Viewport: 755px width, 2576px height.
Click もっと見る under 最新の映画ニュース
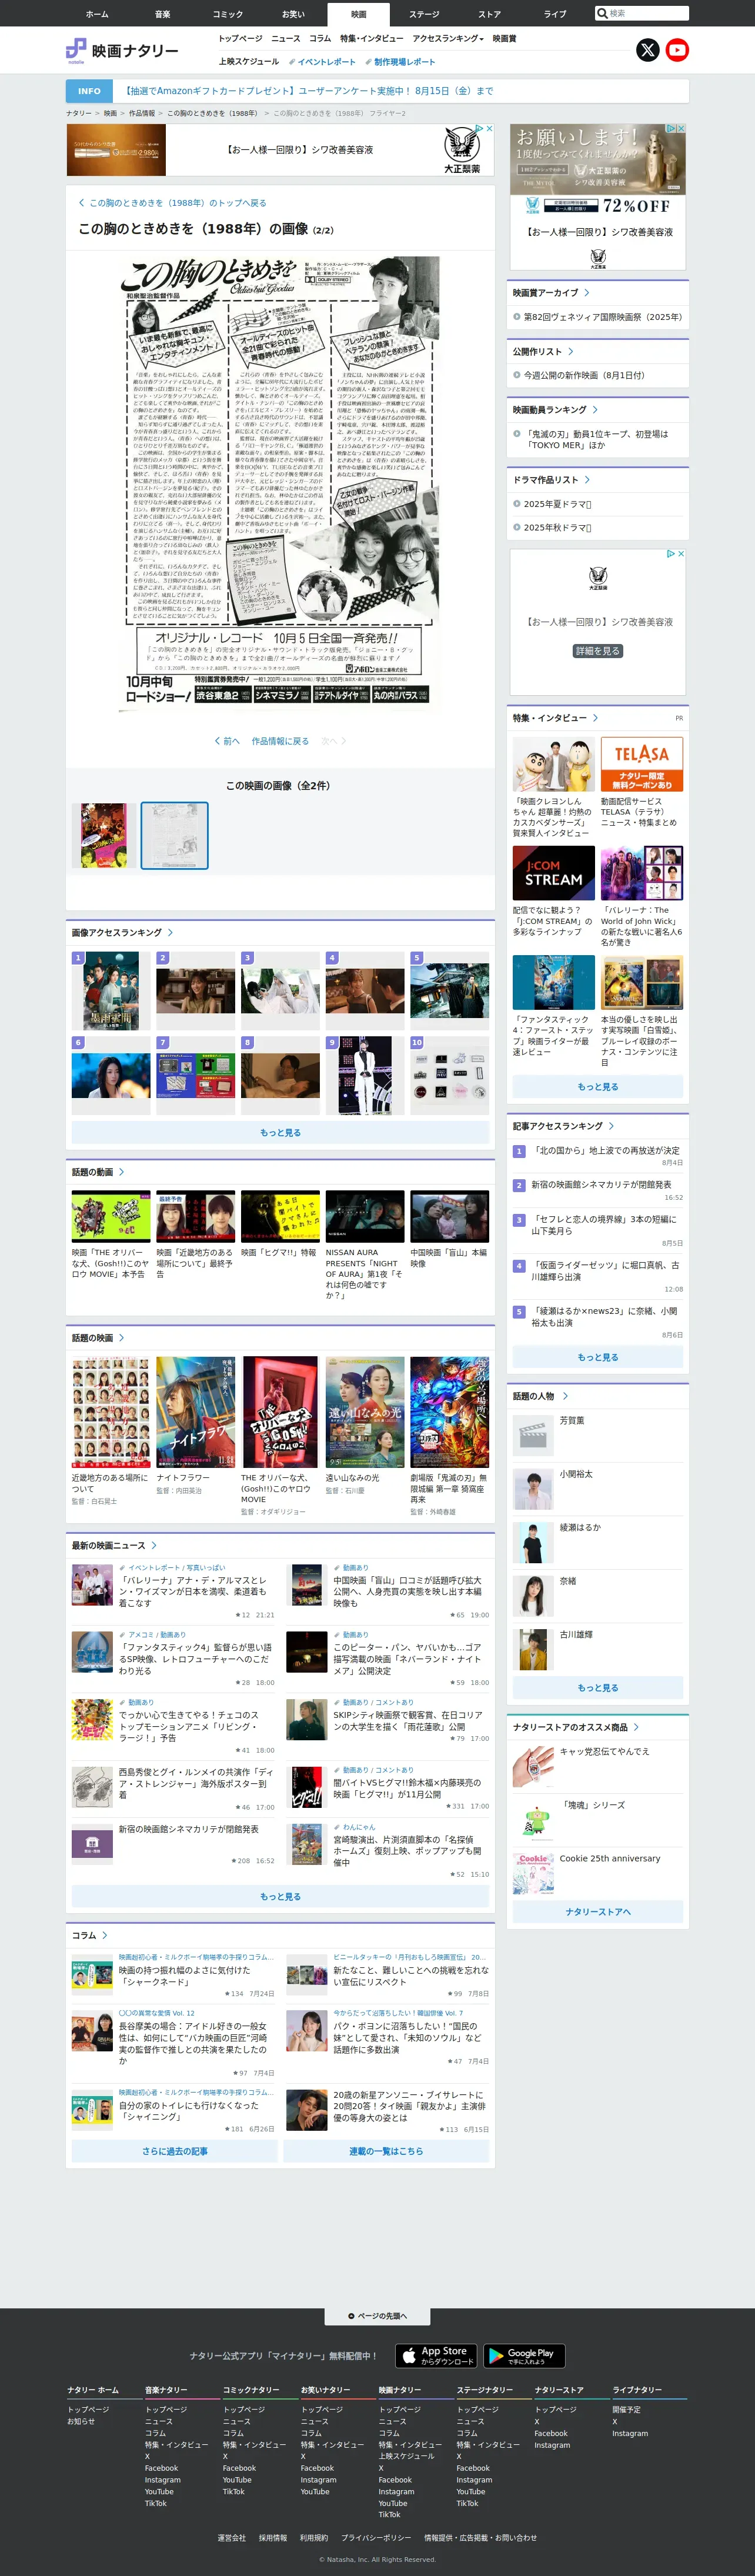coord(280,1896)
